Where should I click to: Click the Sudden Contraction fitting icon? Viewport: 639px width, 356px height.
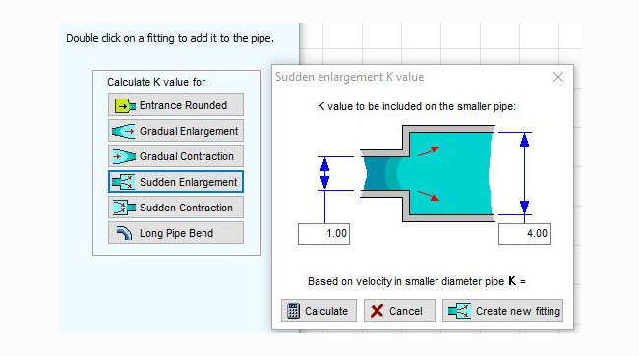click(124, 208)
